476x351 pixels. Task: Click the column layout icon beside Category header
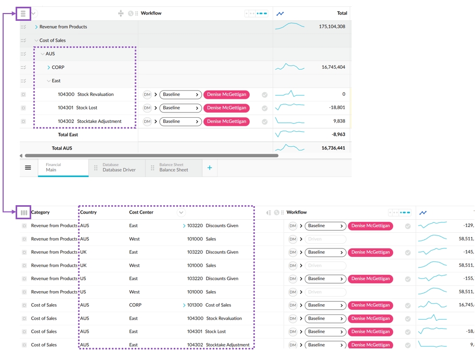23,212
